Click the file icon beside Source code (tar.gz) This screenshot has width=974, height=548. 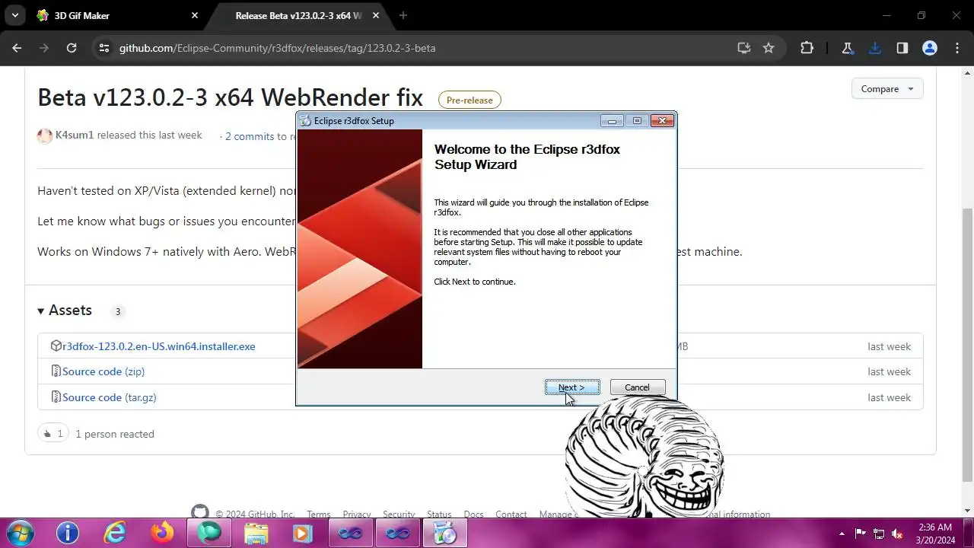pyautogui.click(x=56, y=397)
